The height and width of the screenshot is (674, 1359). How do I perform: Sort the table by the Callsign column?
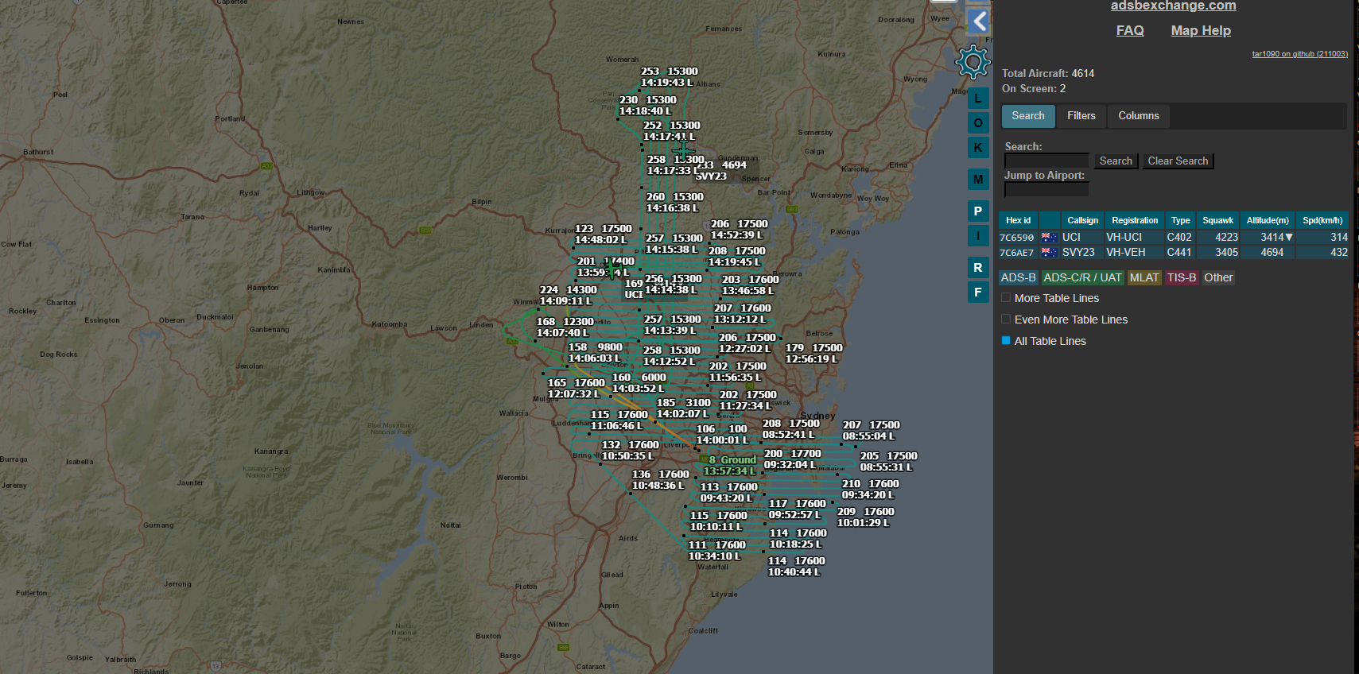click(1082, 221)
